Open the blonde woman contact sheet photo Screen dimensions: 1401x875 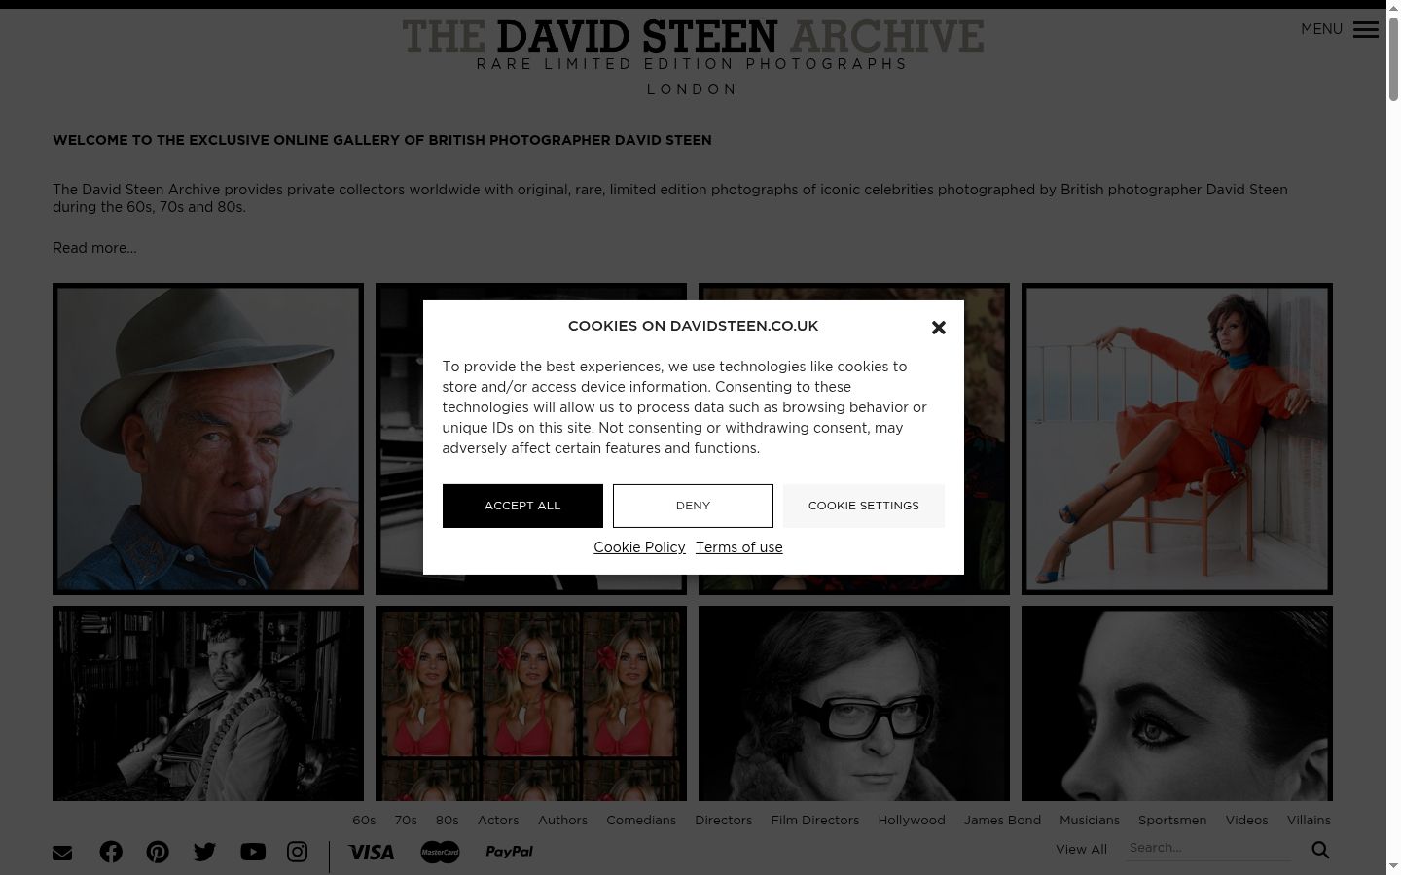(531, 704)
